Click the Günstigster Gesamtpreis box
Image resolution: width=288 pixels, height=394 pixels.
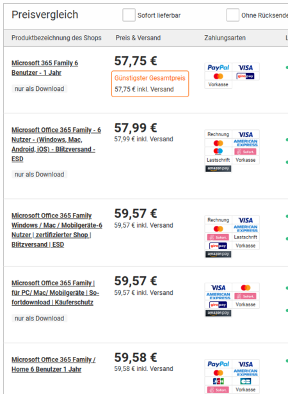click(150, 84)
